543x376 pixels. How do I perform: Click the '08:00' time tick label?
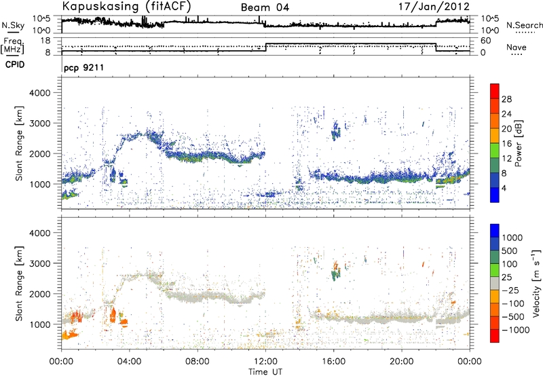pyautogui.click(x=198, y=362)
